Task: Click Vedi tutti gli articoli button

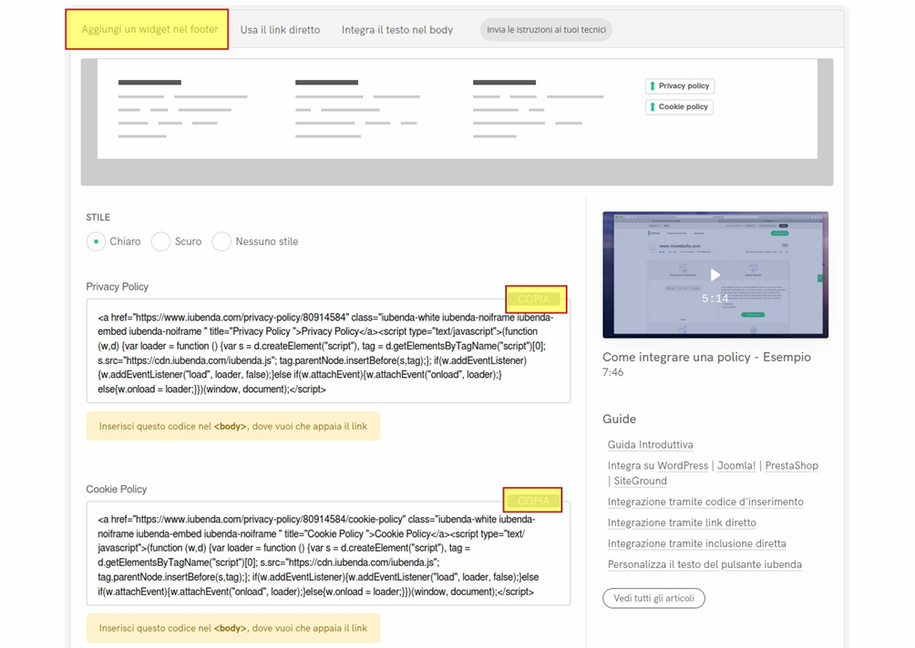Action: tap(653, 598)
